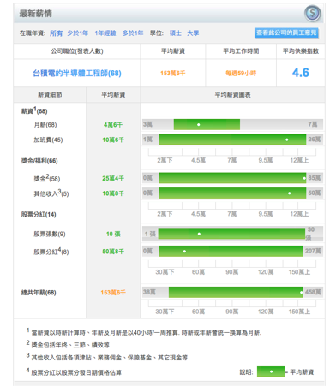This screenshot has width=330, height=386.
Task: Click the 10 張 stock count value
Action: (113, 234)
